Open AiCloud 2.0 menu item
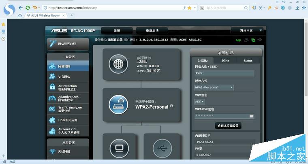The image size is (308, 164). click(x=68, y=131)
